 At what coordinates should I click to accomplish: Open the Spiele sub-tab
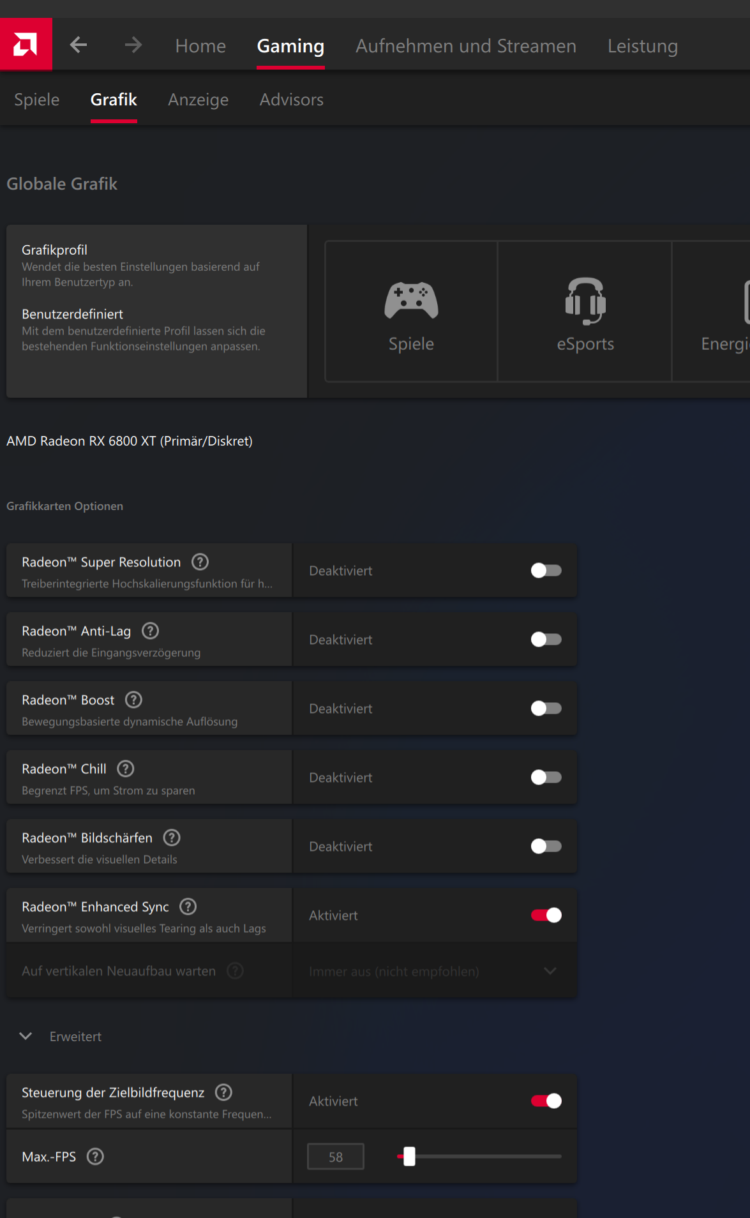[37, 100]
